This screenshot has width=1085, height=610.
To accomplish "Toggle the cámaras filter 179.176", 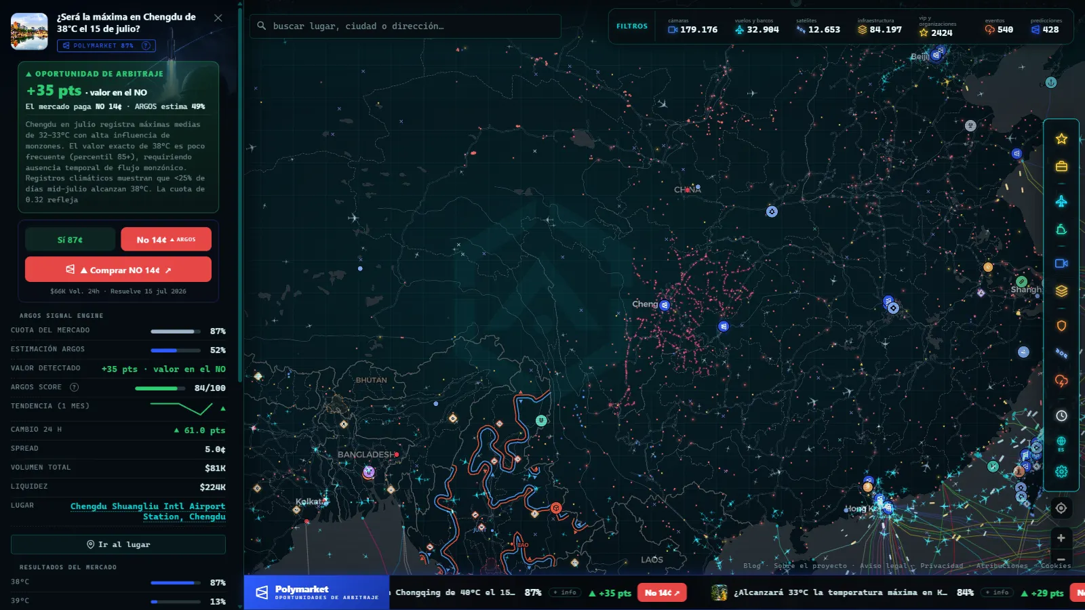I will [692, 26].
